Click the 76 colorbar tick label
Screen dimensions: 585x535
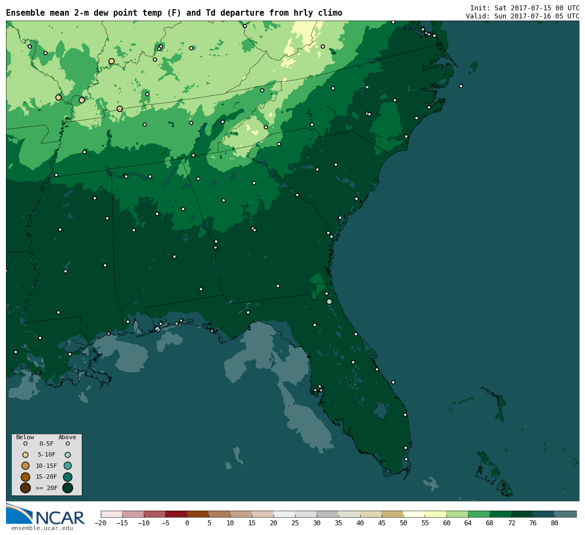coord(533,523)
